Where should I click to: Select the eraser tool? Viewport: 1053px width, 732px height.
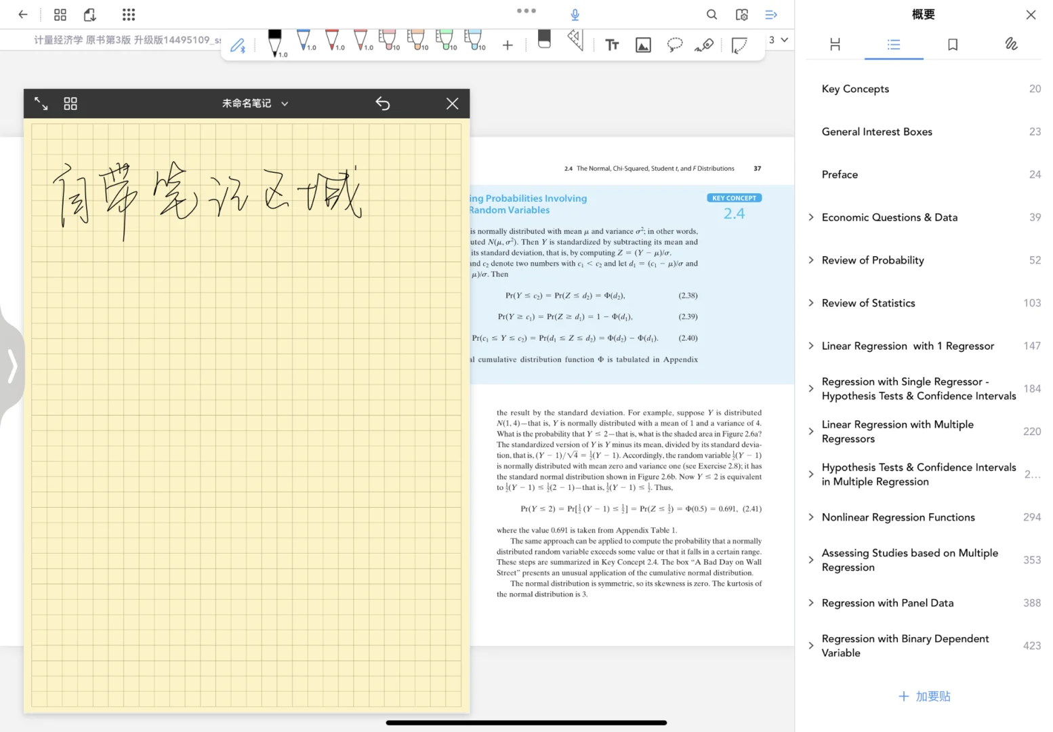[544, 39]
